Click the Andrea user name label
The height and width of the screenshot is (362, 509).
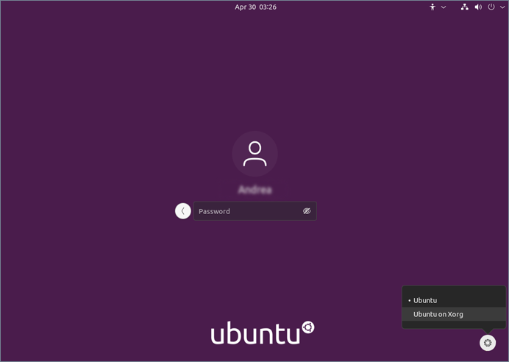tap(254, 190)
